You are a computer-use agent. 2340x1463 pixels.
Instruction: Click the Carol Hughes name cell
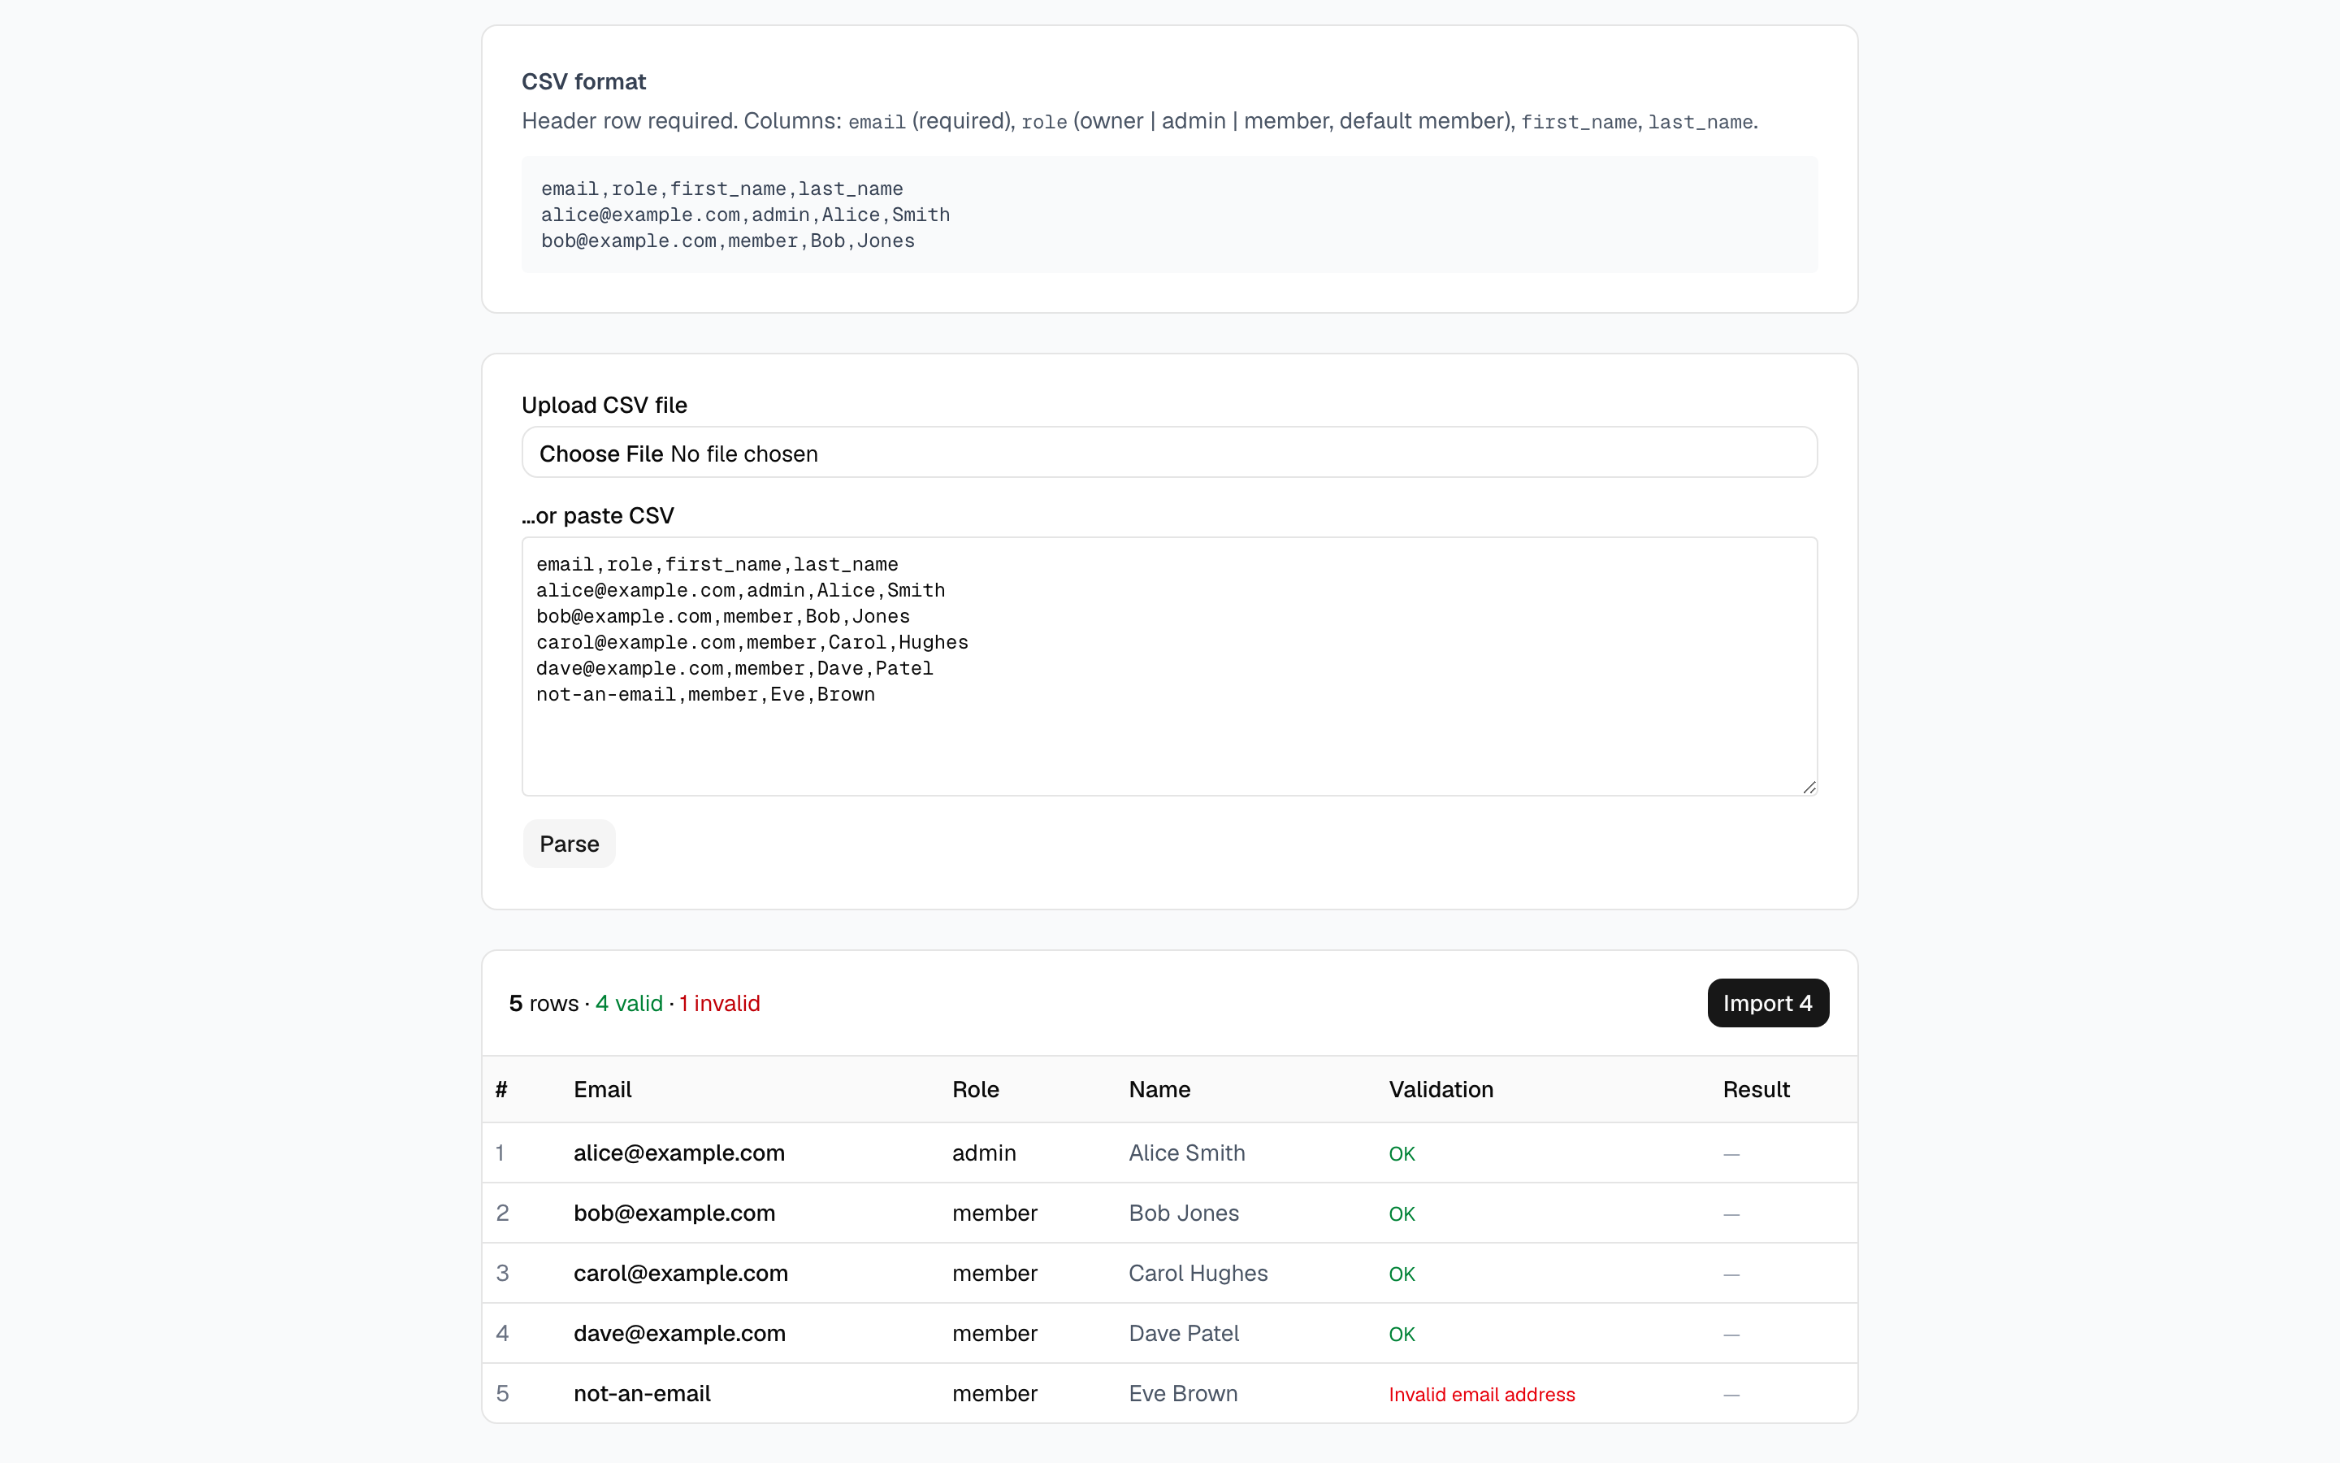click(x=1198, y=1274)
